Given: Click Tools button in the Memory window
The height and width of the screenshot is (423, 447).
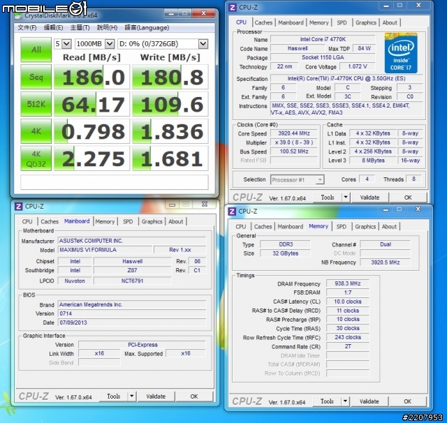Looking at the screenshot, I should 327,401.
